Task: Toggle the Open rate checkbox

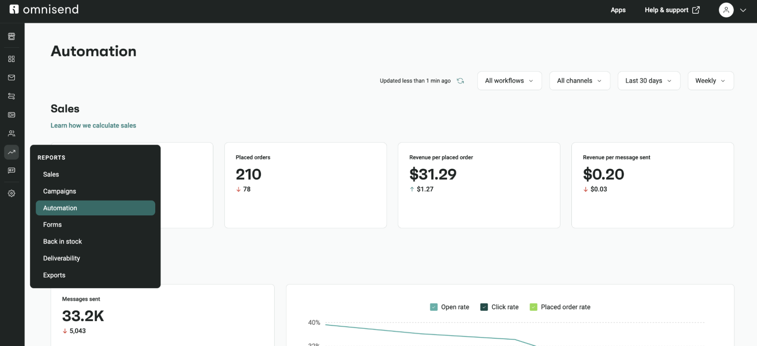Action: coord(433,307)
